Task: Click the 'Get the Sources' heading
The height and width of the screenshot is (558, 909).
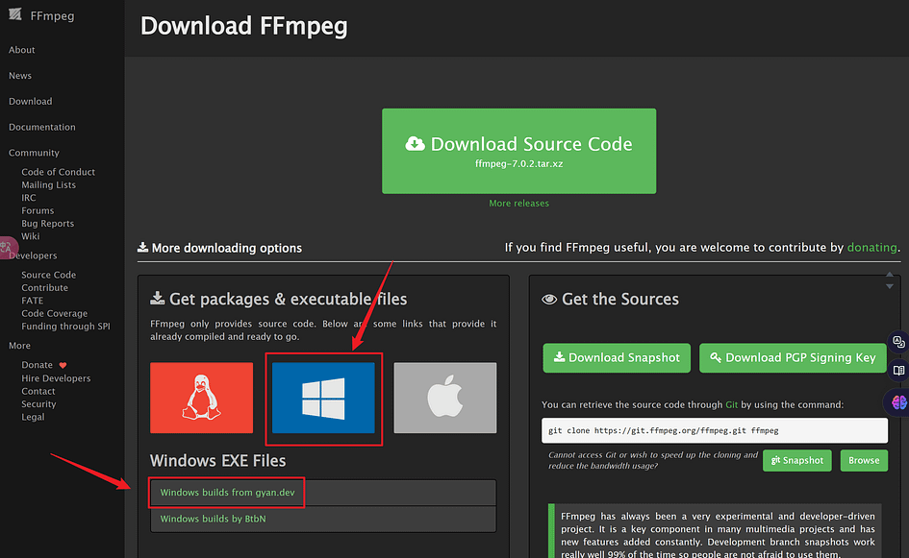Action: click(x=619, y=300)
